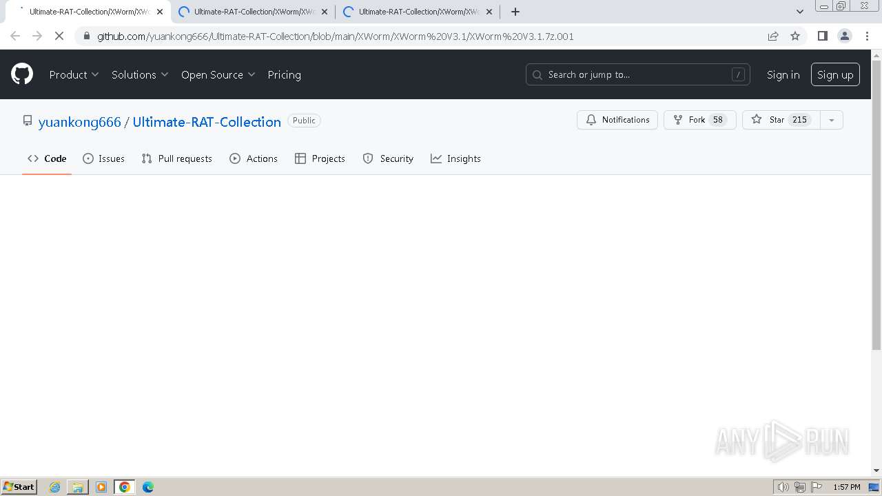Screen dimensions: 882x496
Task: Open the Pull requests tab
Action: 176,158
